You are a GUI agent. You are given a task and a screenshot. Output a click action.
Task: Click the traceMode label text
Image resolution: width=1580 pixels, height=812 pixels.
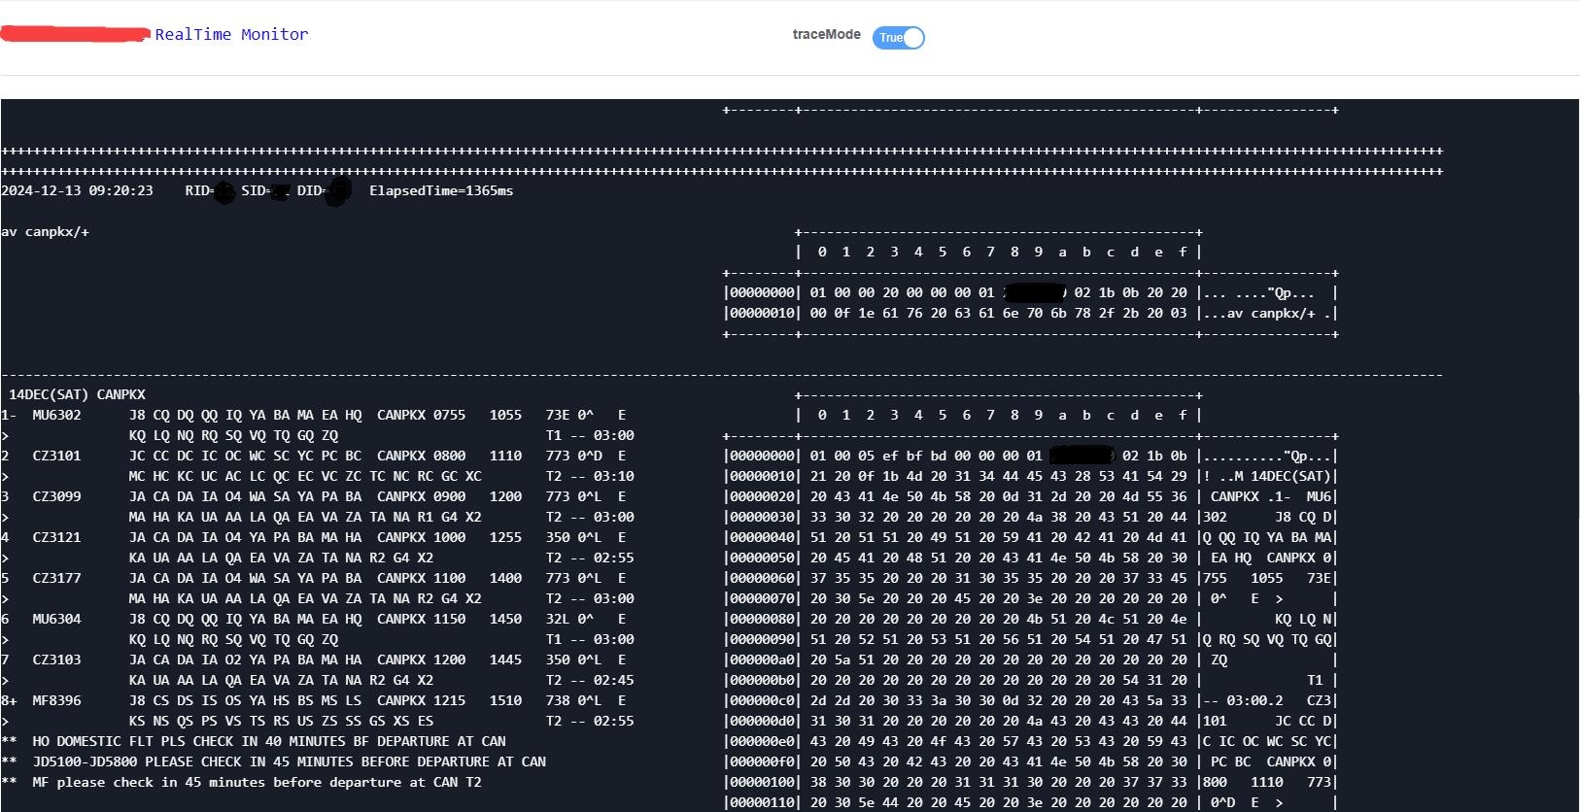pos(826,34)
